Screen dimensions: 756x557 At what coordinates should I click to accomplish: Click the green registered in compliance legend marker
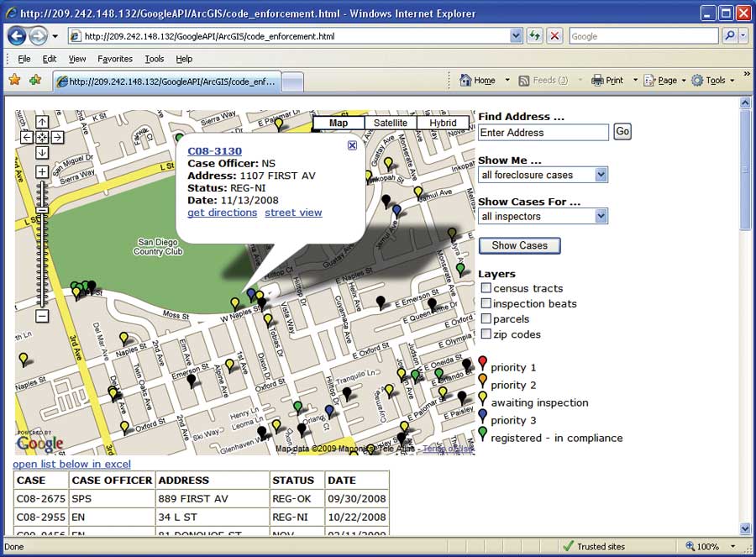[x=483, y=434]
